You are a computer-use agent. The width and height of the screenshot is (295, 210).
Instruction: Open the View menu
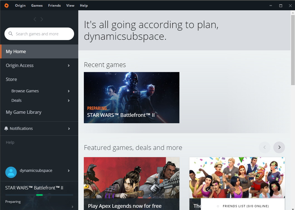click(70, 5)
